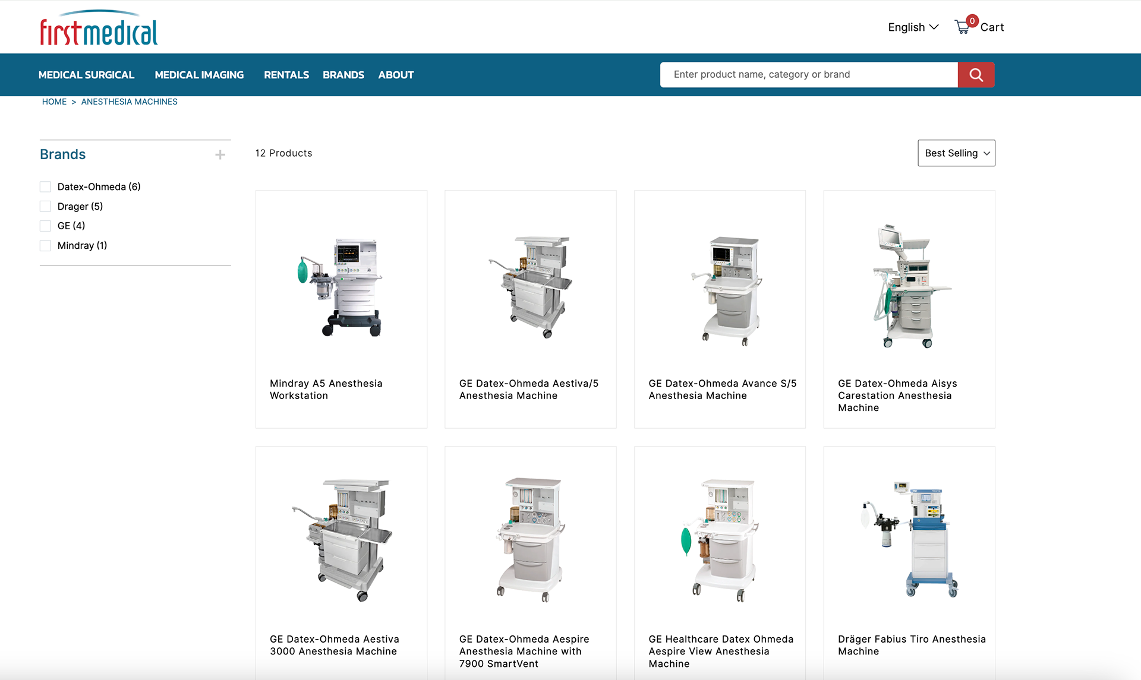
Task: Open Mindray A5 Anesthesia Workstation image
Action: [x=341, y=286]
